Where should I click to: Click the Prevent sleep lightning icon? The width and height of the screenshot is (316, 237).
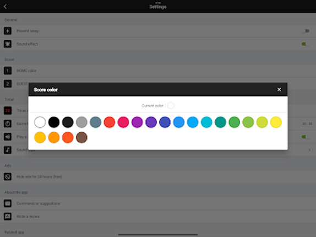8,31
